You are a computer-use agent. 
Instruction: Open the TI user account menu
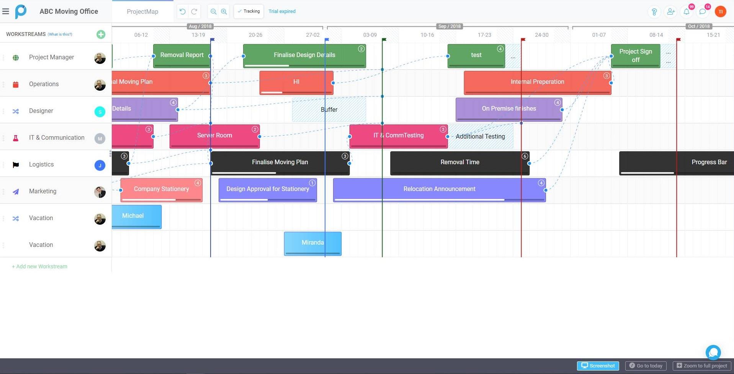[x=720, y=11]
